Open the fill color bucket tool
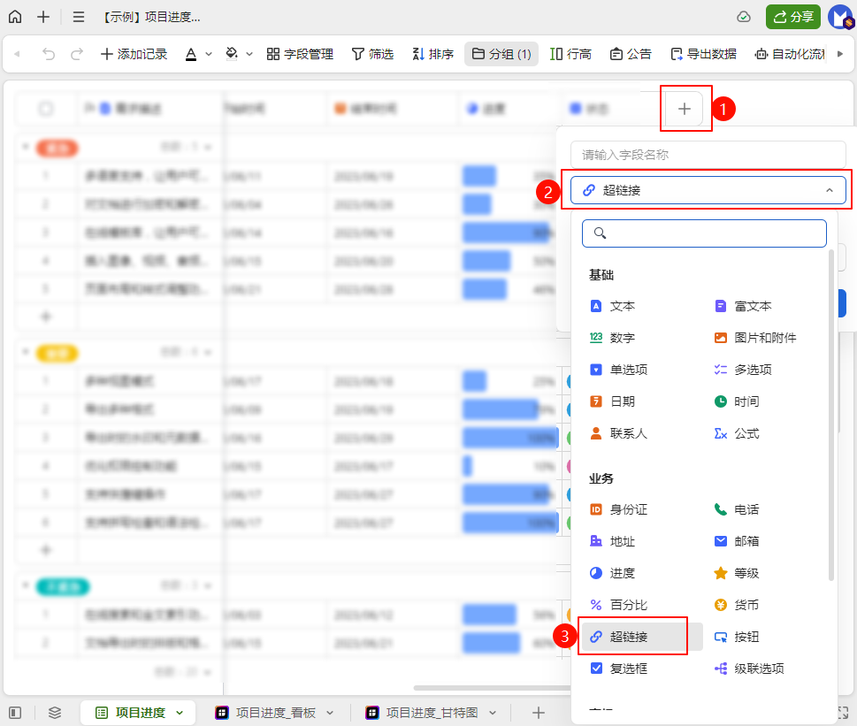Image resolution: width=857 pixels, height=726 pixels. coord(232,54)
